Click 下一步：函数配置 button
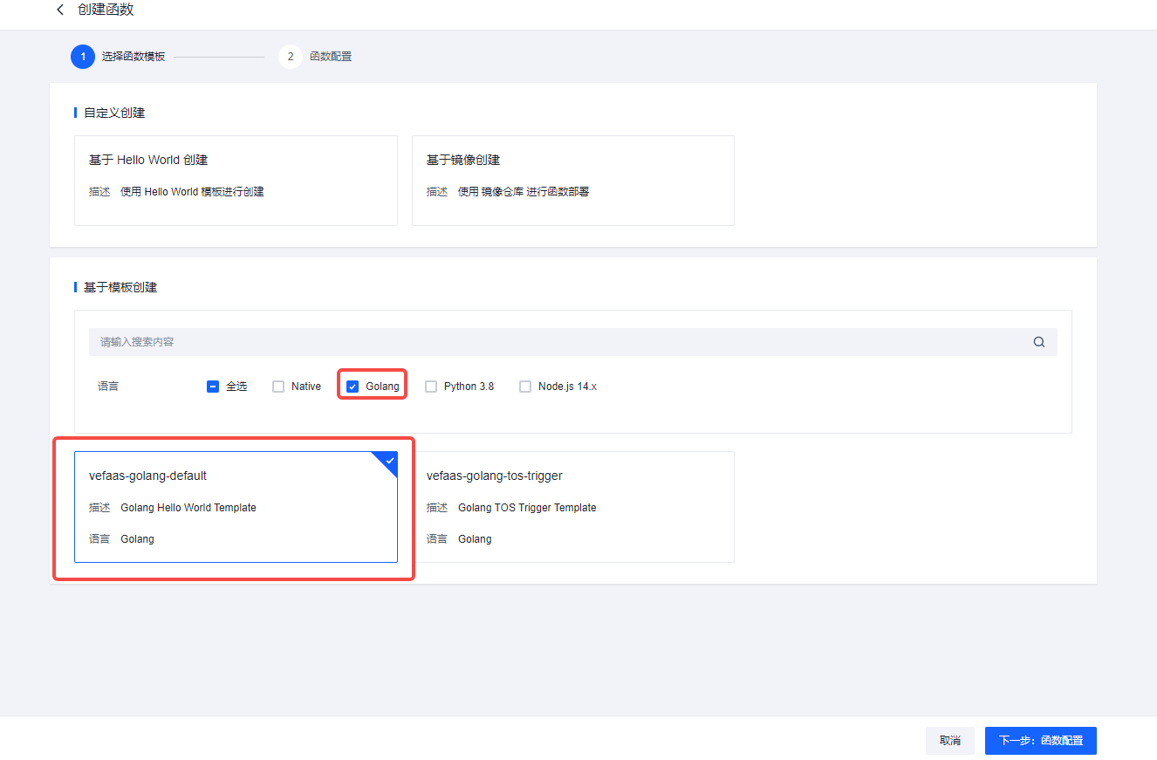 click(x=1040, y=741)
